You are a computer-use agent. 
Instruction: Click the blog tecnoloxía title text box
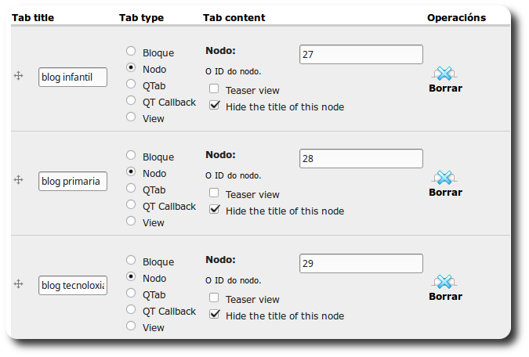pos(72,286)
